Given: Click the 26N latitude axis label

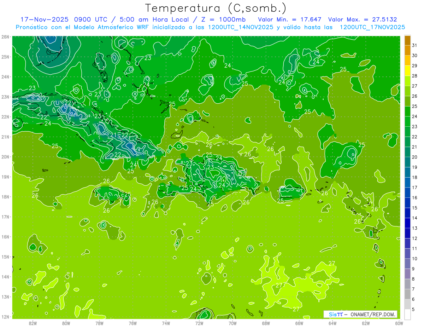Looking at the screenshot, I should pos(5,36).
